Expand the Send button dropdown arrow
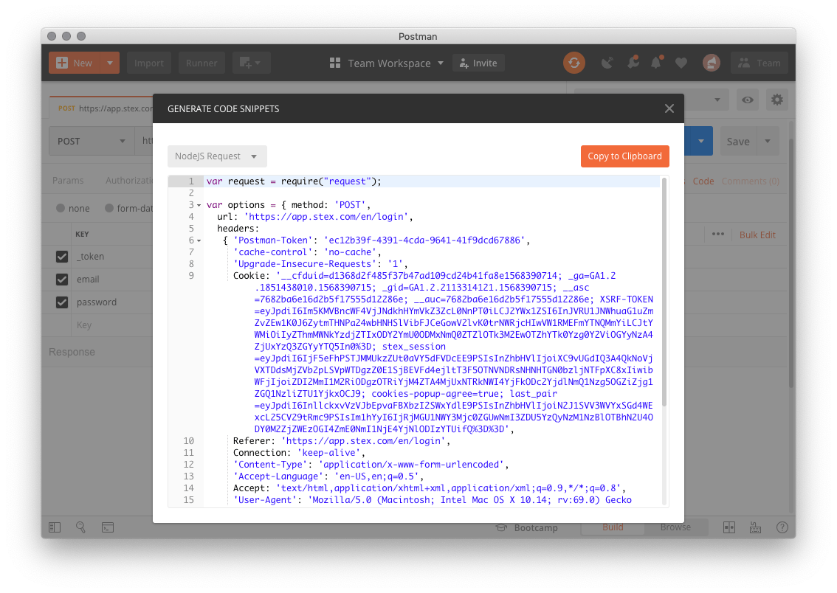This screenshot has width=837, height=593. [x=701, y=142]
